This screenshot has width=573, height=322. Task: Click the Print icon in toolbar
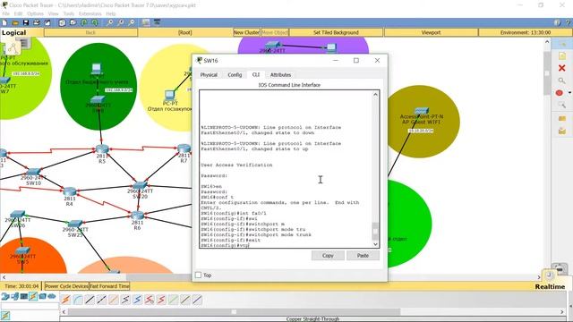37,22
